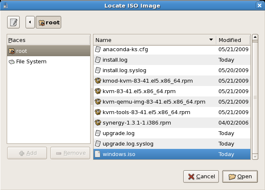Select kvm-83-41.el5.x86_64.rpm
The width and height of the screenshot is (265, 190).
pos(172,91)
